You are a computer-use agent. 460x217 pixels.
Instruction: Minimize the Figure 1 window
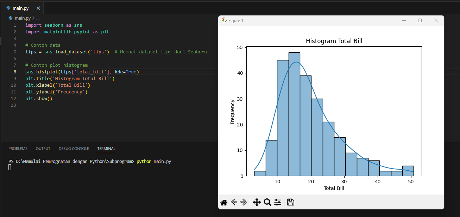click(404, 20)
